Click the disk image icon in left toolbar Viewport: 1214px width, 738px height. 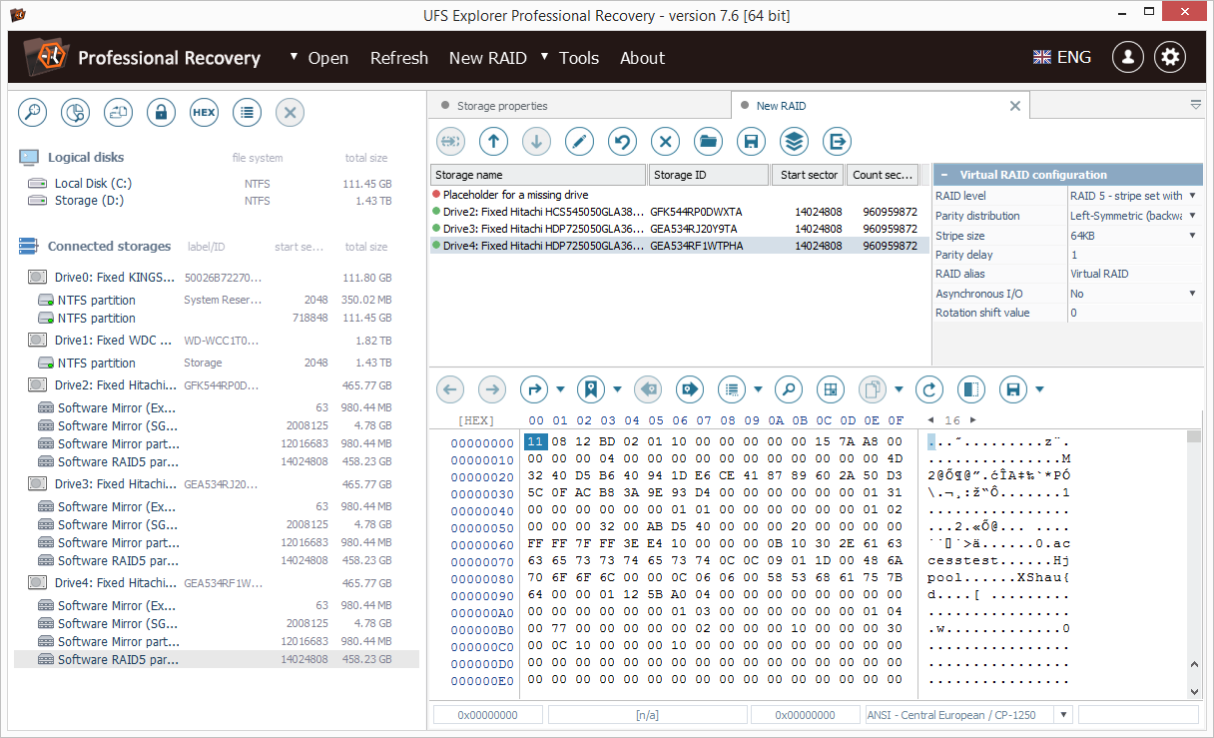[x=119, y=112]
